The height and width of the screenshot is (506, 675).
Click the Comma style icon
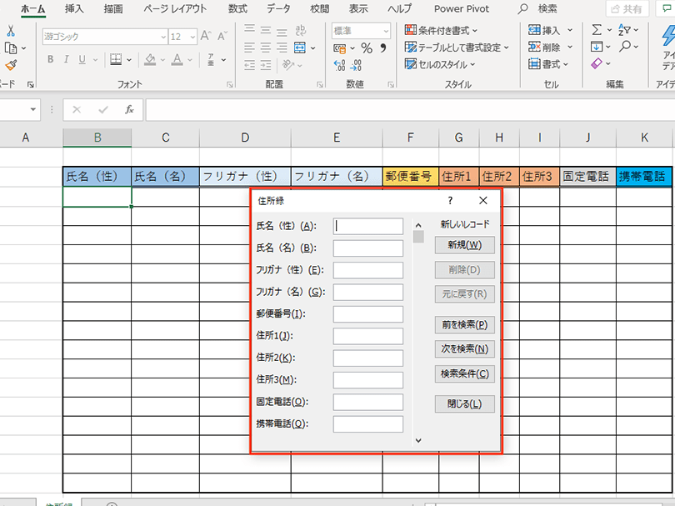coord(383,48)
